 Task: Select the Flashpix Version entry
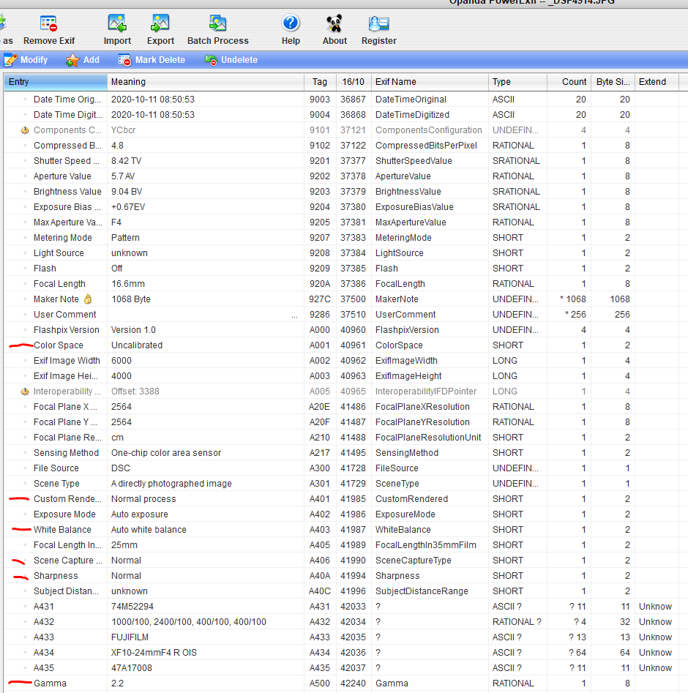click(x=67, y=330)
